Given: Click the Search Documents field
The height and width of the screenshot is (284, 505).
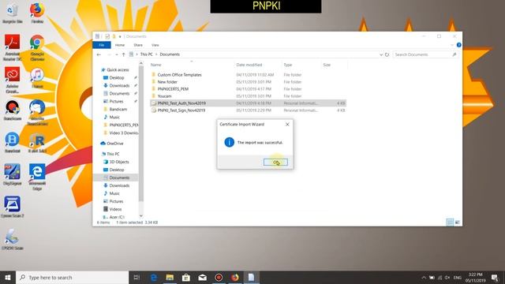Looking at the screenshot, I should (425, 54).
